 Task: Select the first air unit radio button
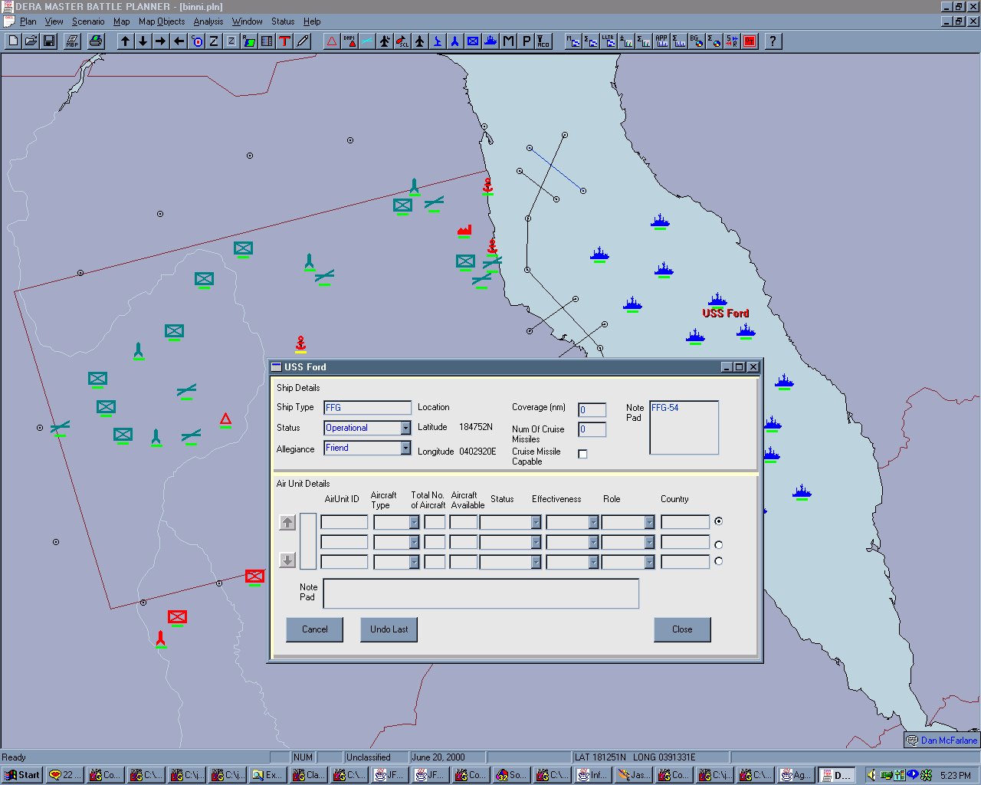pos(718,521)
